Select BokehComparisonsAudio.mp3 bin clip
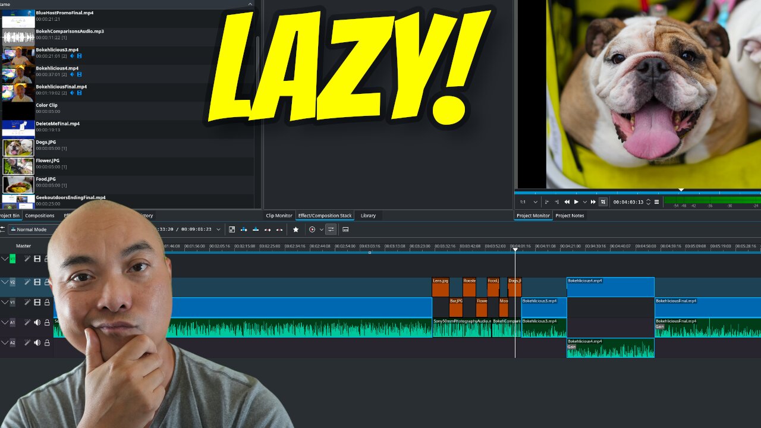The image size is (761, 428). point(127,37)
